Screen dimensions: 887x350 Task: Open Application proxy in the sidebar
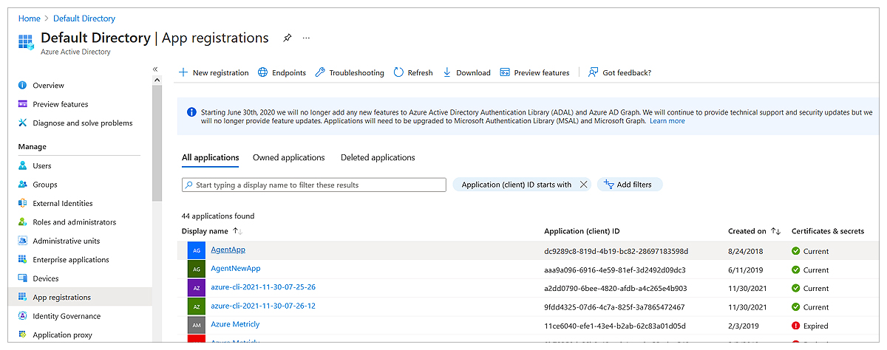pyautogui.click(x=63, y=335)
